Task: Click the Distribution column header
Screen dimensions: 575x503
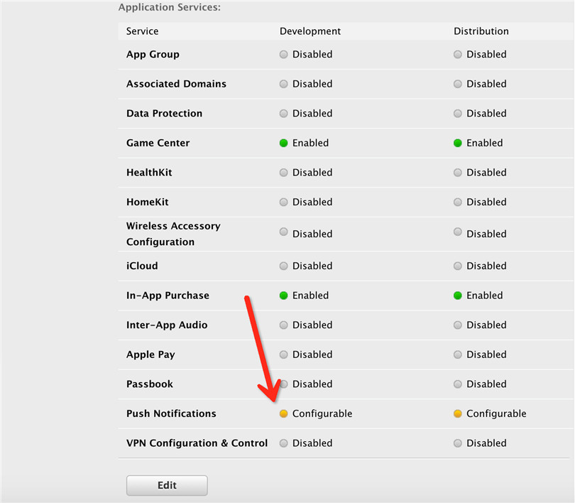Action: point(481,31)
